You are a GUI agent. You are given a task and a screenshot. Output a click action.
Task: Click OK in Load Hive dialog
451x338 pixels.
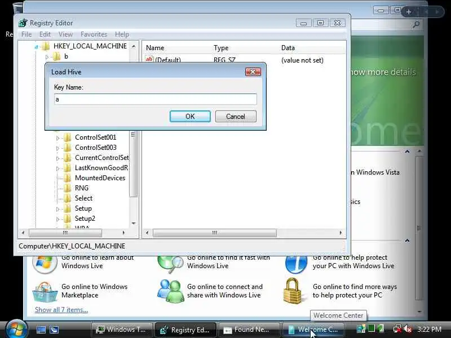tap(190, 117)
